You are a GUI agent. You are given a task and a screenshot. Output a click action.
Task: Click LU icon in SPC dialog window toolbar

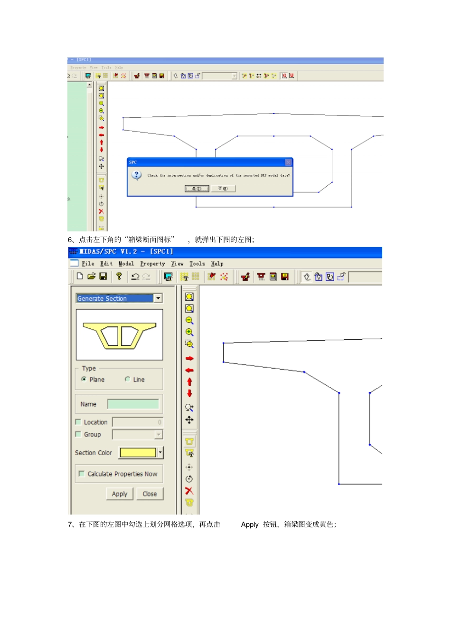(291, 76)
